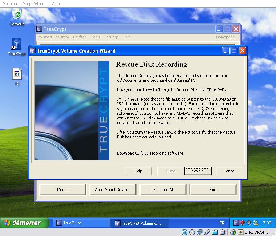Screen dimensions: 276x236
Task: Open the VirtualBox Aide menu
Action: tap(56, 4)
